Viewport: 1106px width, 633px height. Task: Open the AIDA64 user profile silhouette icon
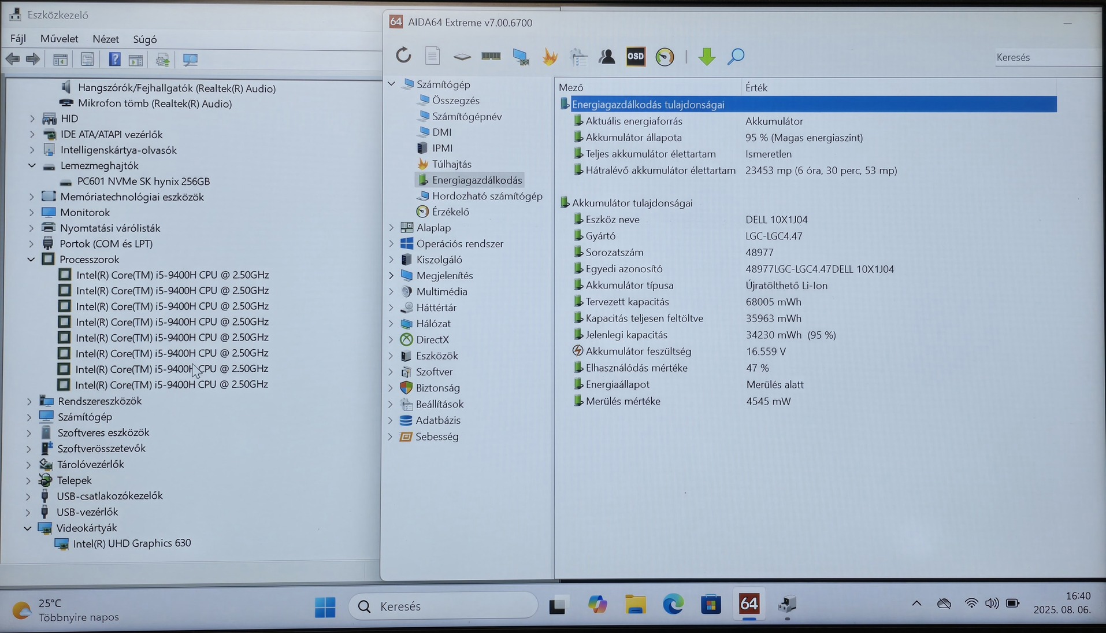[x=607, y=56]
